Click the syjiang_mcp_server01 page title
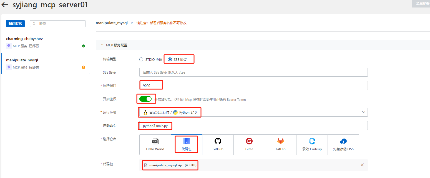430x178 pixels. point(50,5)
